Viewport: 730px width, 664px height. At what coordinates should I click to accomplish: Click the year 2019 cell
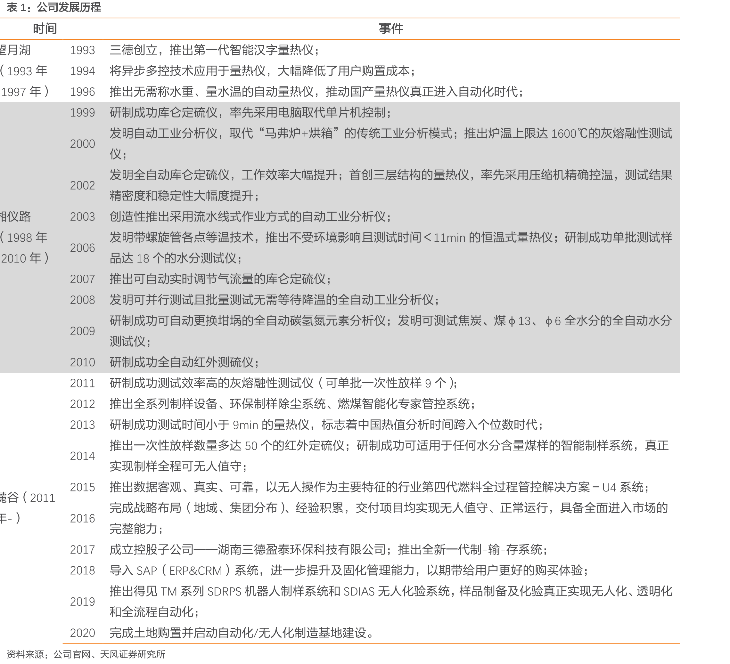(83, 602)
